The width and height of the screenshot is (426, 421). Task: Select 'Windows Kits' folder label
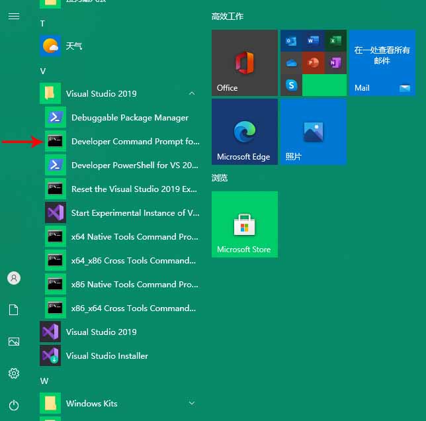(x=91, y=404)
